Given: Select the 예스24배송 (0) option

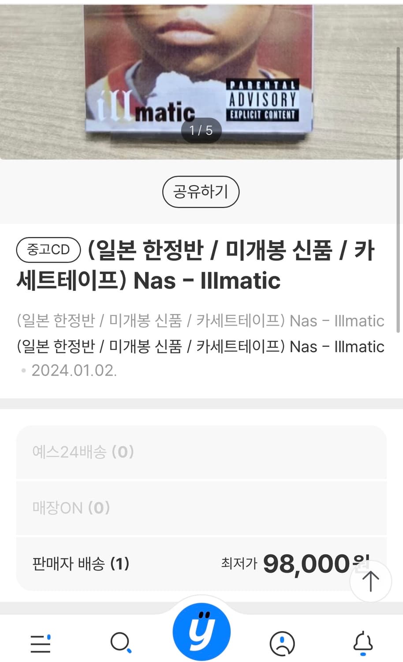Looking at the screenshot, I should pyautogui.click(x=201, y=452).
